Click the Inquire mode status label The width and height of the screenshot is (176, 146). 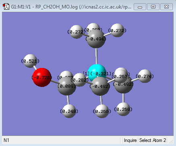pos(130,140)
